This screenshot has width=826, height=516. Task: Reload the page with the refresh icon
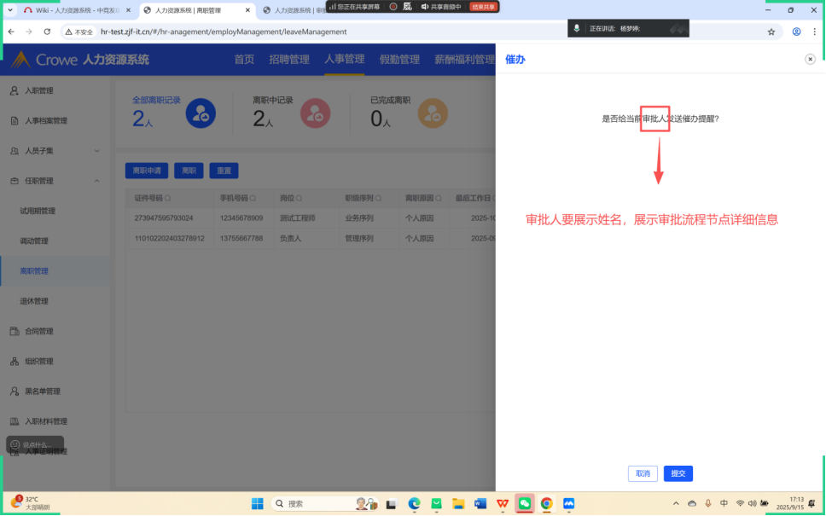(x=47, y=32)
